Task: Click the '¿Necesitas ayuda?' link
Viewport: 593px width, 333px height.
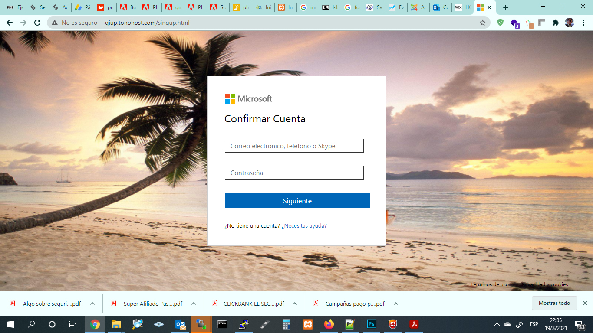Action: pyautogui.click(x=304, y=225)
